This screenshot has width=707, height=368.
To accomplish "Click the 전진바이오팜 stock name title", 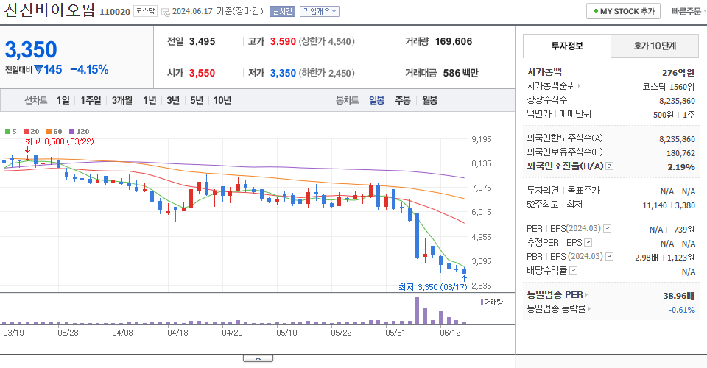I will pyautogui.click(x=49, y=10).
